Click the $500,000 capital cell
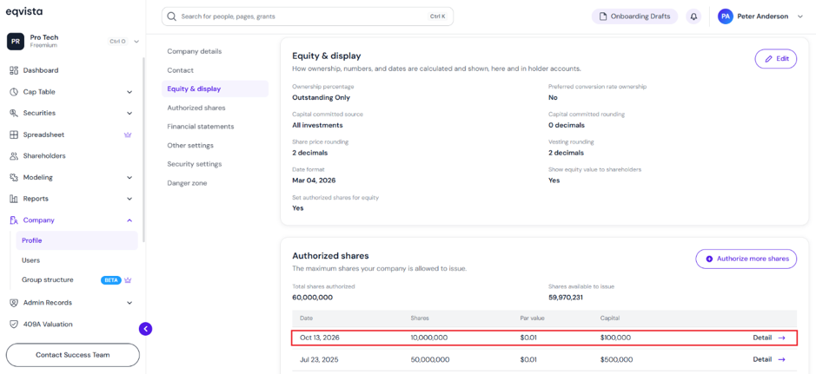The width and height of the screenshot is (816, 374). point(616,359)
